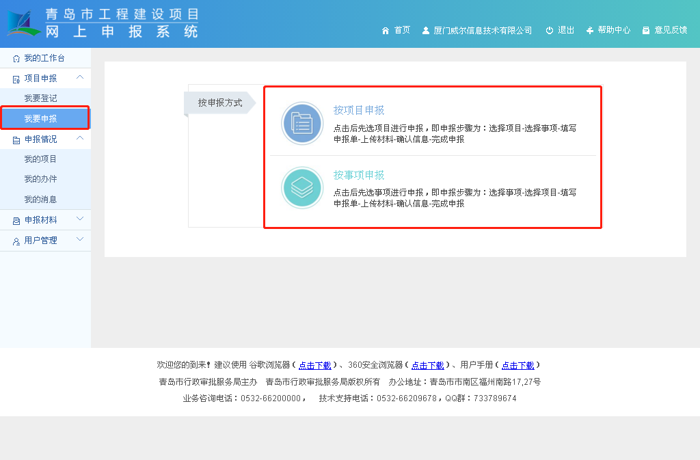Screen dimensions: 700x460
Task: Click the user profile icon beside company name
Action: tap(426, 31)
